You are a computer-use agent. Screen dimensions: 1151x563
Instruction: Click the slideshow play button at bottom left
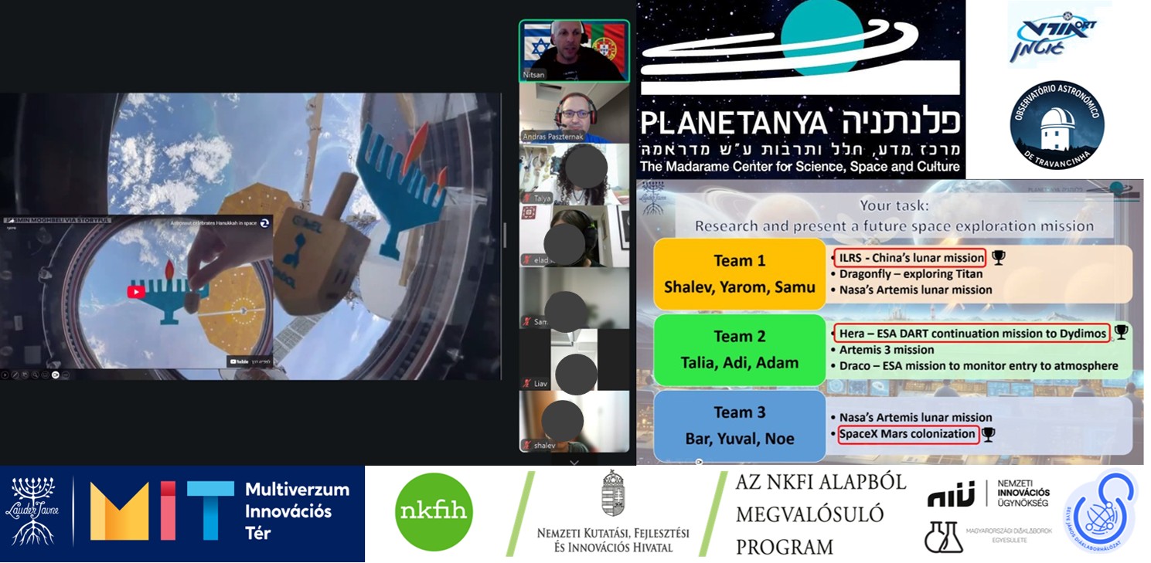[x=5, y=375]
